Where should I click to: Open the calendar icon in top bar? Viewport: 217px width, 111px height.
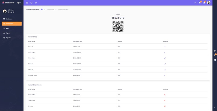click(31, 3)
